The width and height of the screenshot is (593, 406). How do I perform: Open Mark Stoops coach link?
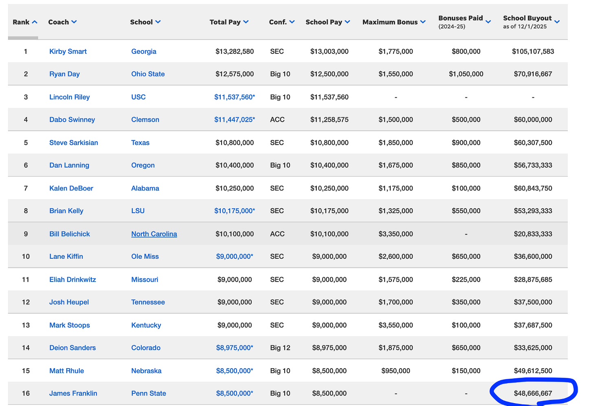pos(70,325)
